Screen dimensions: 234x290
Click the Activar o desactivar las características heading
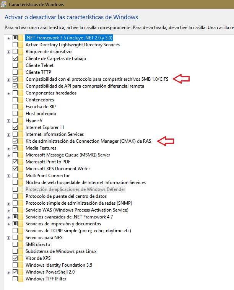[71, 17]
